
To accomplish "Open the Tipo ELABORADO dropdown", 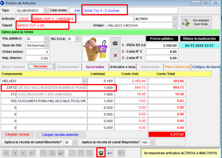I will (46, 10).
